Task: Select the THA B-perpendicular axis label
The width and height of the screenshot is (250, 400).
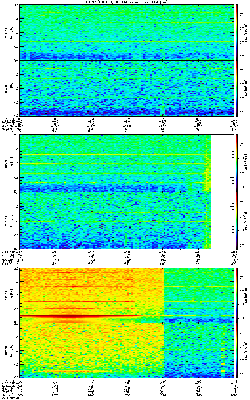Action: 6,32
